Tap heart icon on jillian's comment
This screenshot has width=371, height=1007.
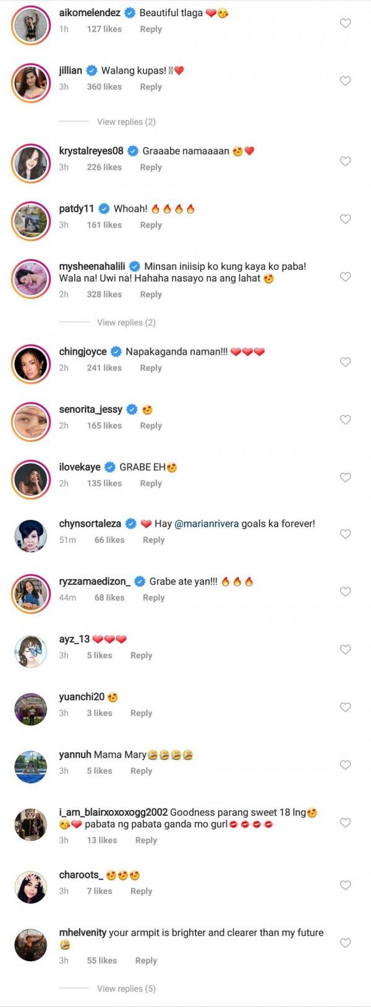tap(346, 81)
